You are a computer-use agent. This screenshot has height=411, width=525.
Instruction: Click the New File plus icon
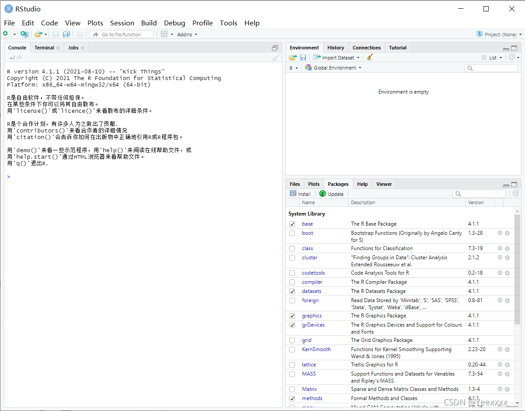coord(6,34)
